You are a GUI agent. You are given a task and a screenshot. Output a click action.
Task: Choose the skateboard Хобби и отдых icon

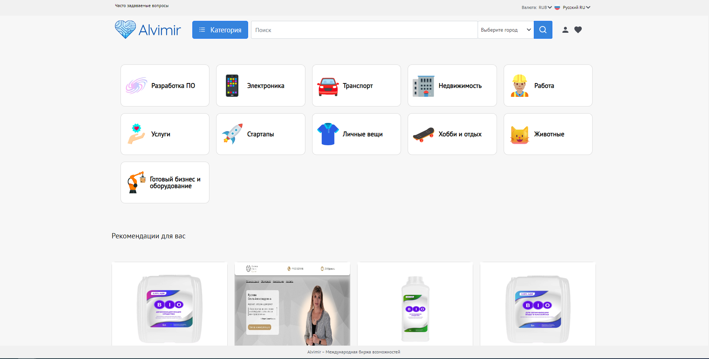point(423,134)
